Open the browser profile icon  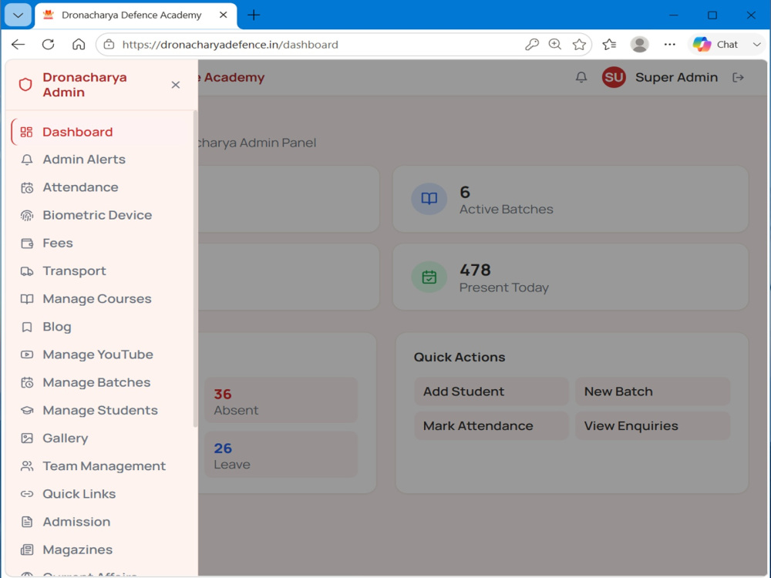point(639,44)
